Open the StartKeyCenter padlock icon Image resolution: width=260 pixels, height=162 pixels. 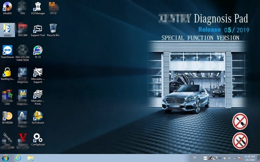(x=7, y=72)
